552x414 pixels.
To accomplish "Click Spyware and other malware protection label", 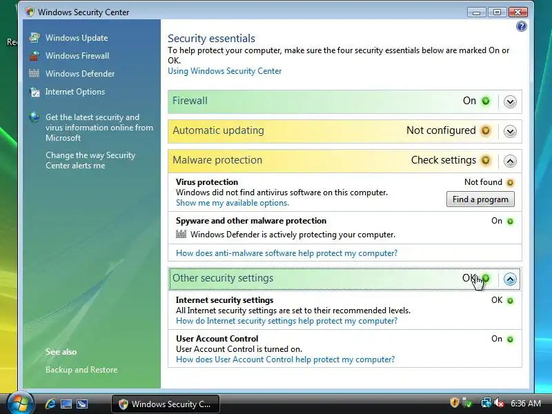I will coord(251,221).
